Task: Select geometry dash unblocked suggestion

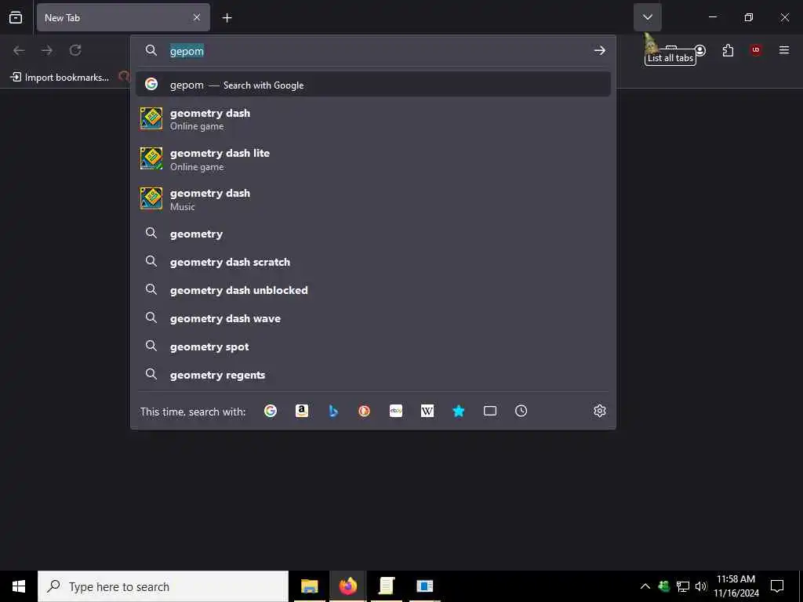Action: tap(372, 290)
